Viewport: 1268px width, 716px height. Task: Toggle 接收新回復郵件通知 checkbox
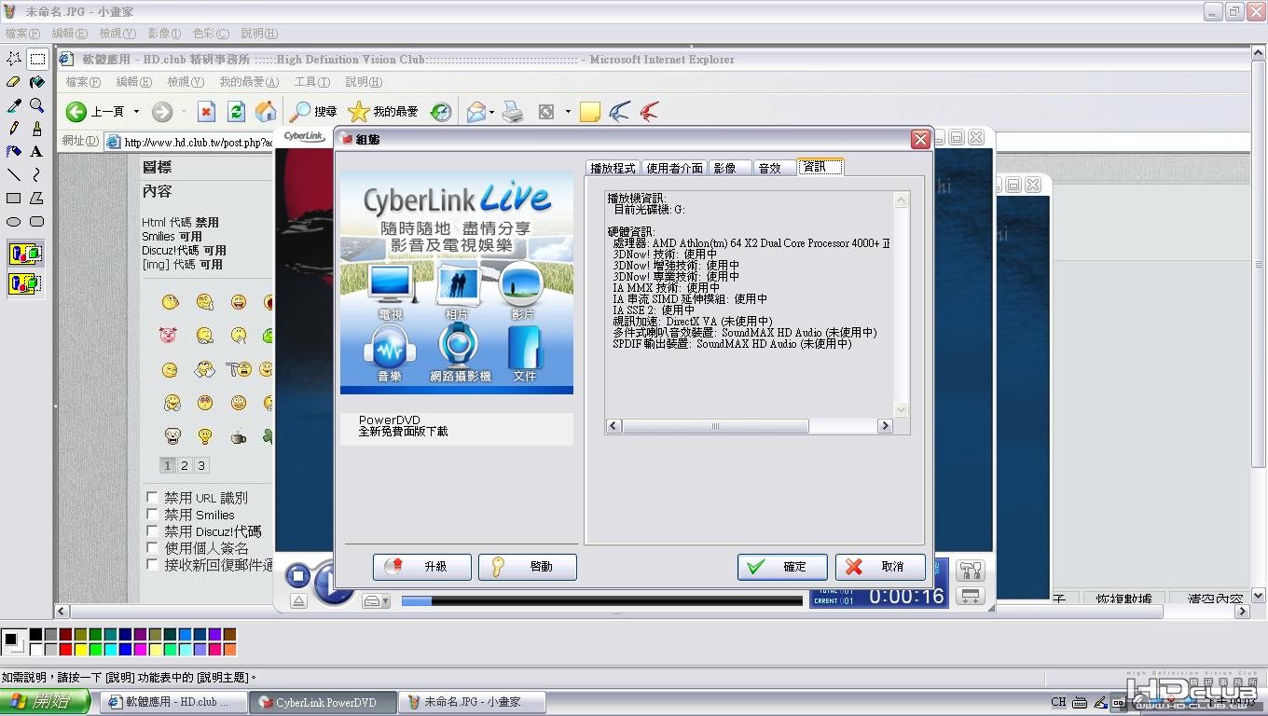152,565
